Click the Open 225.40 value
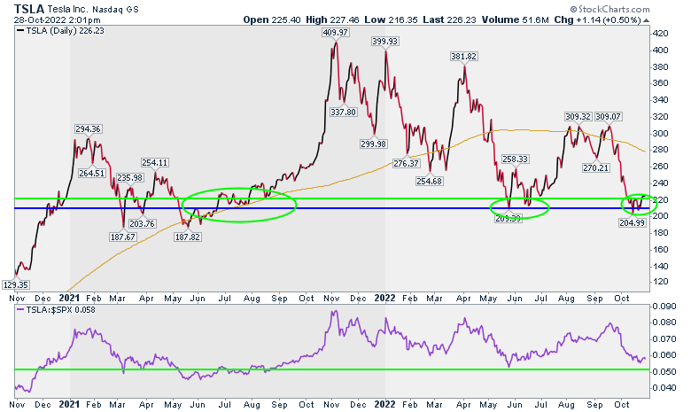 tap(272, 19)
